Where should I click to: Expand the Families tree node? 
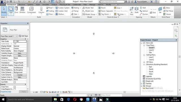click(141, 84)
